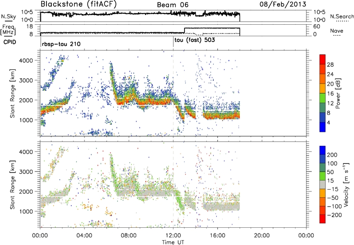Click the Velocity colorbar segment between 100 and 200

pyautogui.click(x=323, y=159)
